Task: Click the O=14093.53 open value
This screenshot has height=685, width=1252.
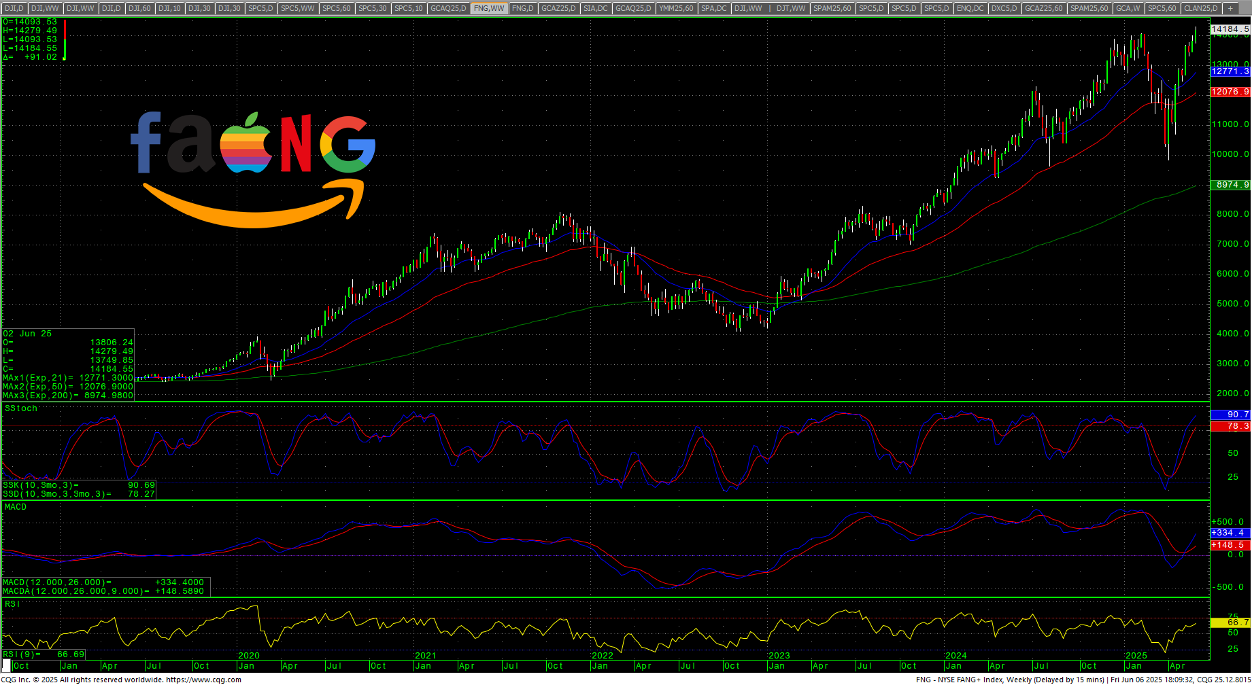Action: 31,22
